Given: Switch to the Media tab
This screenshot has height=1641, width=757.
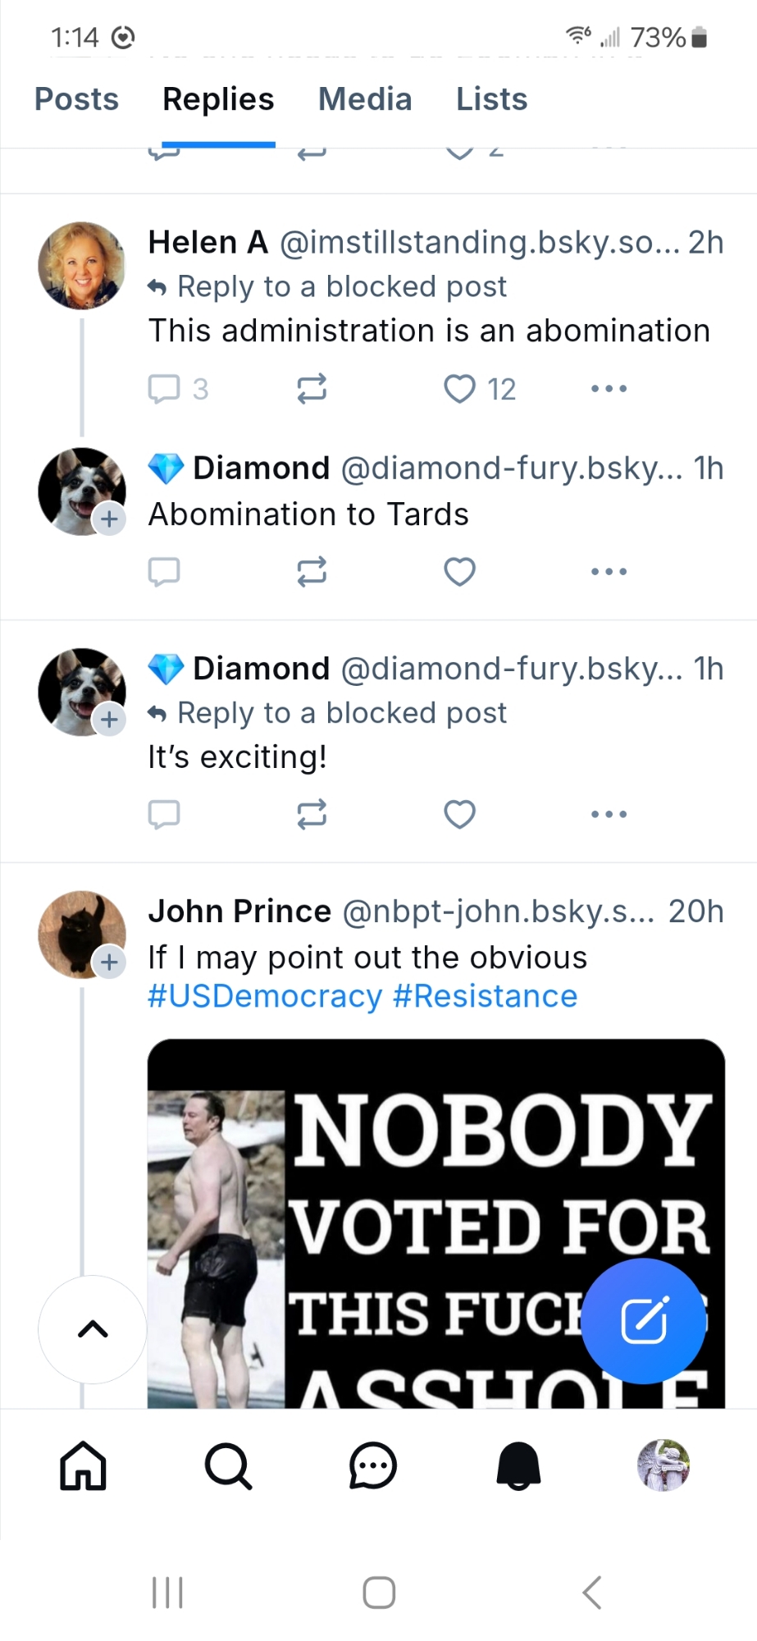Looking at the screenshot, I should pos(365,99).
